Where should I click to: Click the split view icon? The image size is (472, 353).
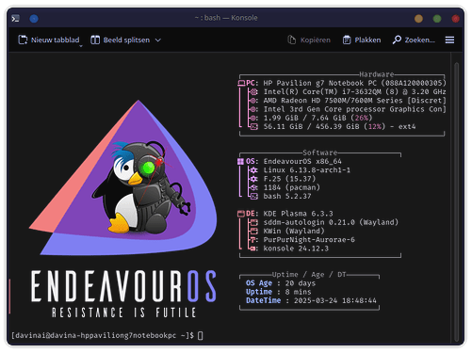pos(95,40)
